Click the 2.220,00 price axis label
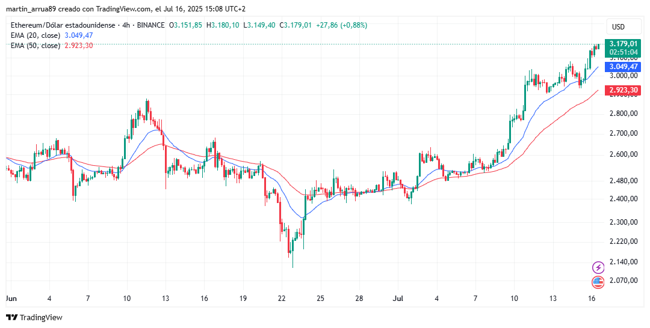The height and width of the screenshot is (328, 650). pos(624,241)
